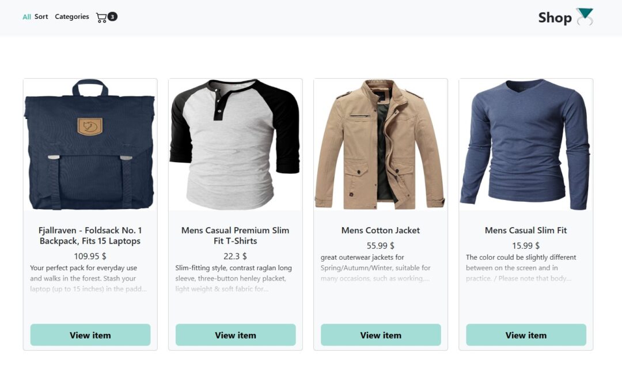The image size is (622, 388).
Task: Open the khaki cotton jacket photo
Action: pyautogui.click(x=380, y=145)
